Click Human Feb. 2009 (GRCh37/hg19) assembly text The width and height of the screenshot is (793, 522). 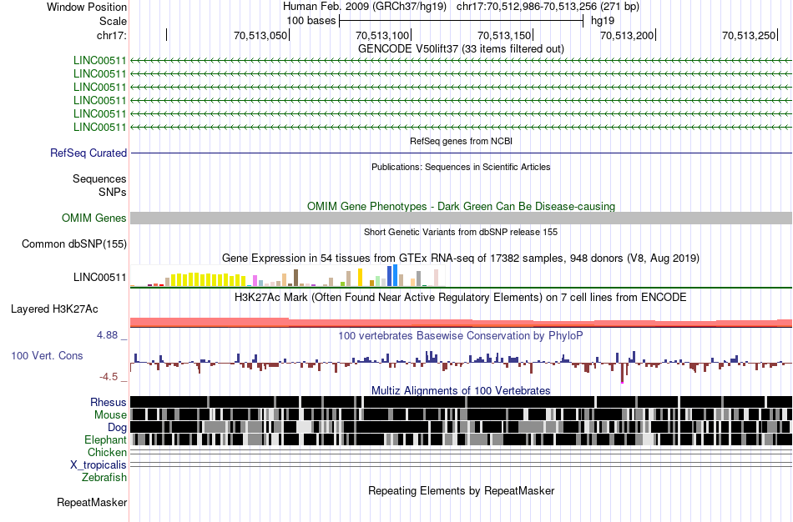[x=365, y=7]
